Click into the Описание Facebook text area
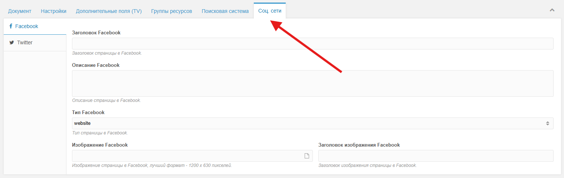Screen dimensions: 564x178 (312, 83)
